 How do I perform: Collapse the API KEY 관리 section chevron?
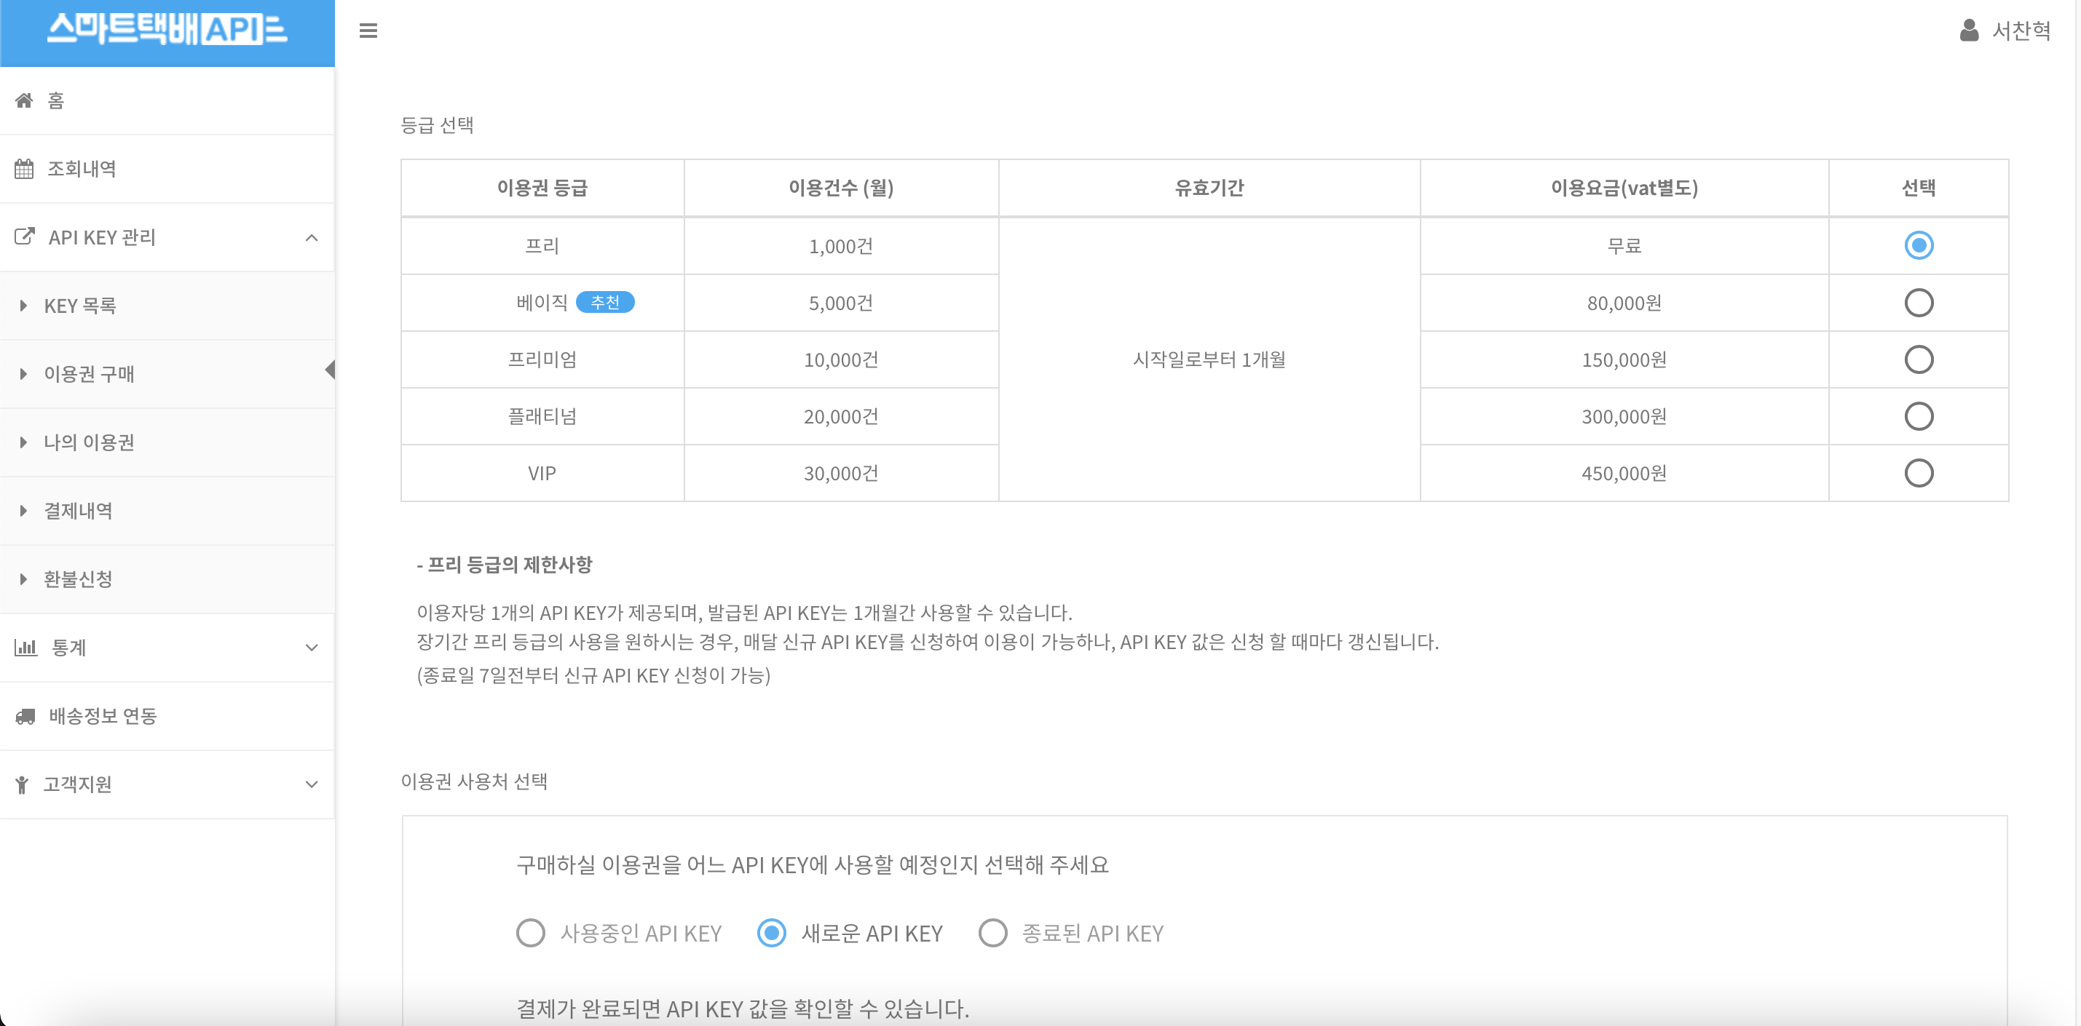coord(312,237)
